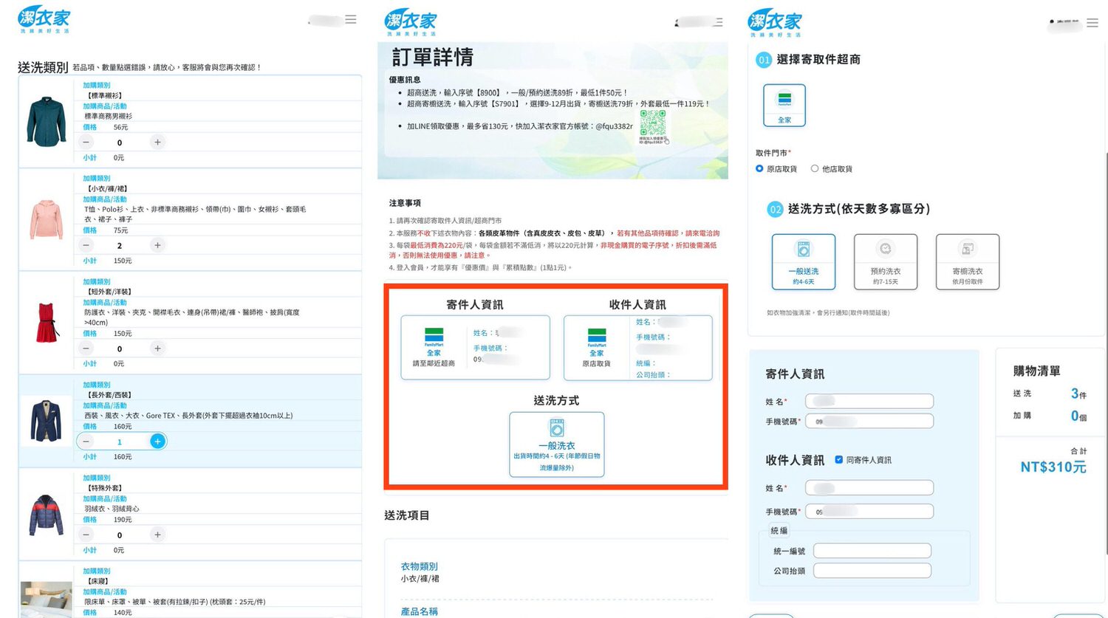Decrease quantity for 標準商務男襯衫
The width and height of the screenshot is (1108, 618).
[x=86, y=142]
